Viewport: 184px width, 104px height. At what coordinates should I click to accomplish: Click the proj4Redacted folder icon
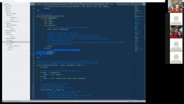coord(7,31)
